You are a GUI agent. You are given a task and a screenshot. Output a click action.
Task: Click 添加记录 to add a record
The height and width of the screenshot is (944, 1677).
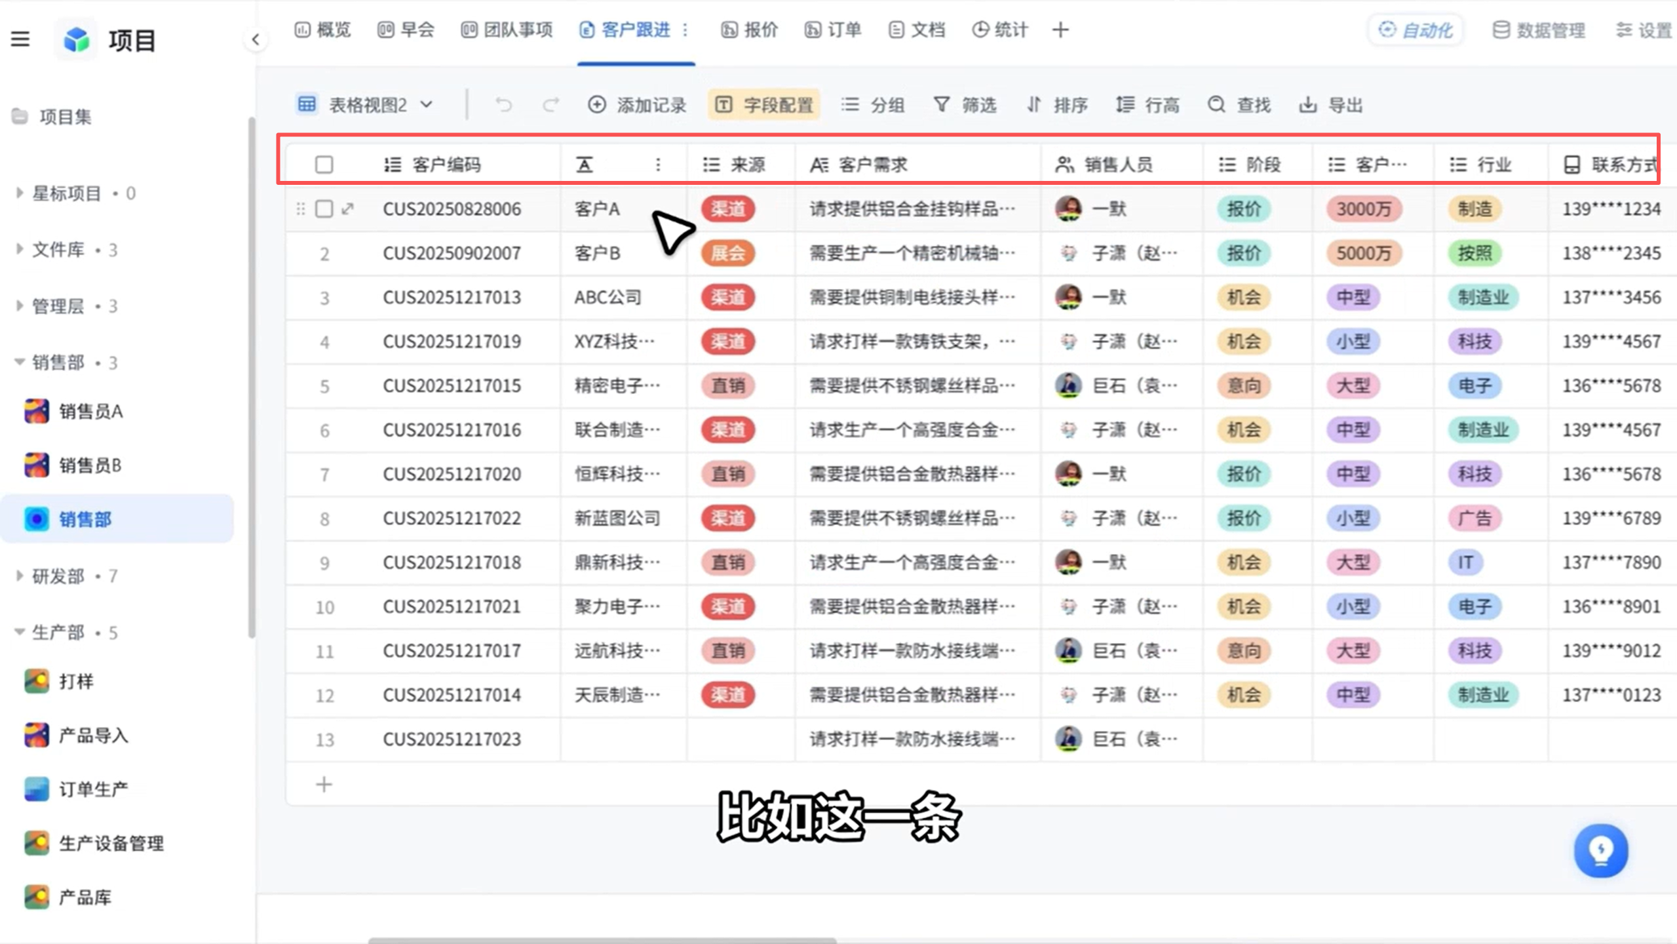point(636,105)
